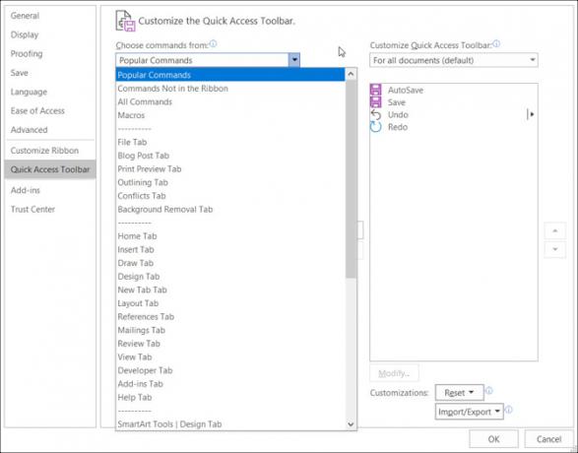Image resolution: width=578 pixels, height=453 pixels.
Task: Select the Save floppy disk icon
Action: (375, 102)
